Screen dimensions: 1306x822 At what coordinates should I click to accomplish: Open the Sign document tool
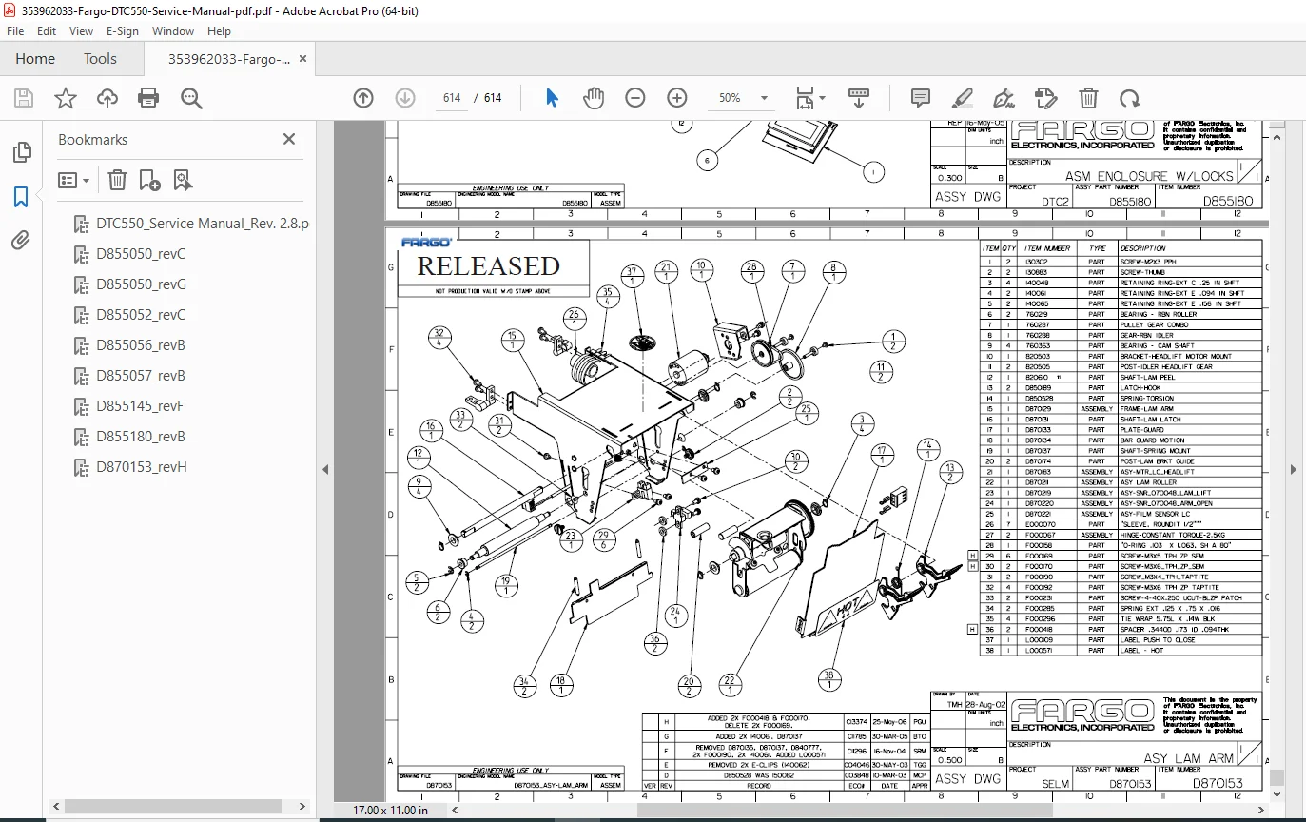(1004, 98)
